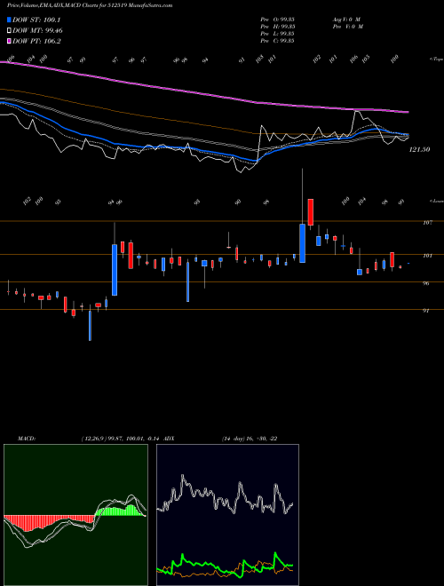Click the 'Pre H: 99.35' value
444x586 pixels.
[x=277, y=27]
